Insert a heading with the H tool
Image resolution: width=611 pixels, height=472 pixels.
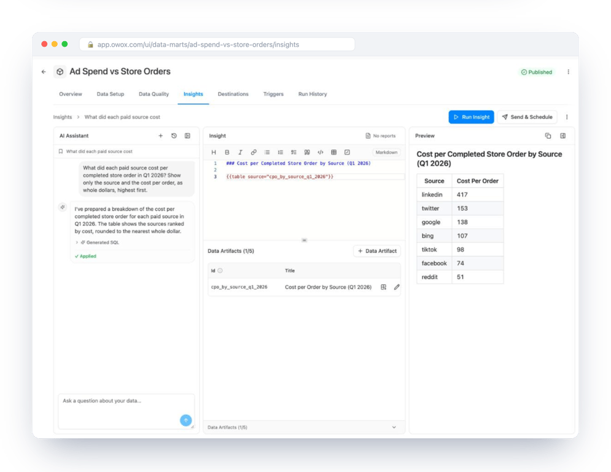(214, 152)
